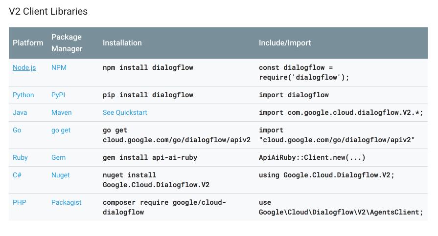
Task: Click the Platform column header
Action: click(x=28, y=43)
